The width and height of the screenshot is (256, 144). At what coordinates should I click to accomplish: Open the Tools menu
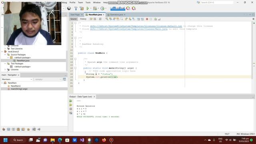point(88,2)
